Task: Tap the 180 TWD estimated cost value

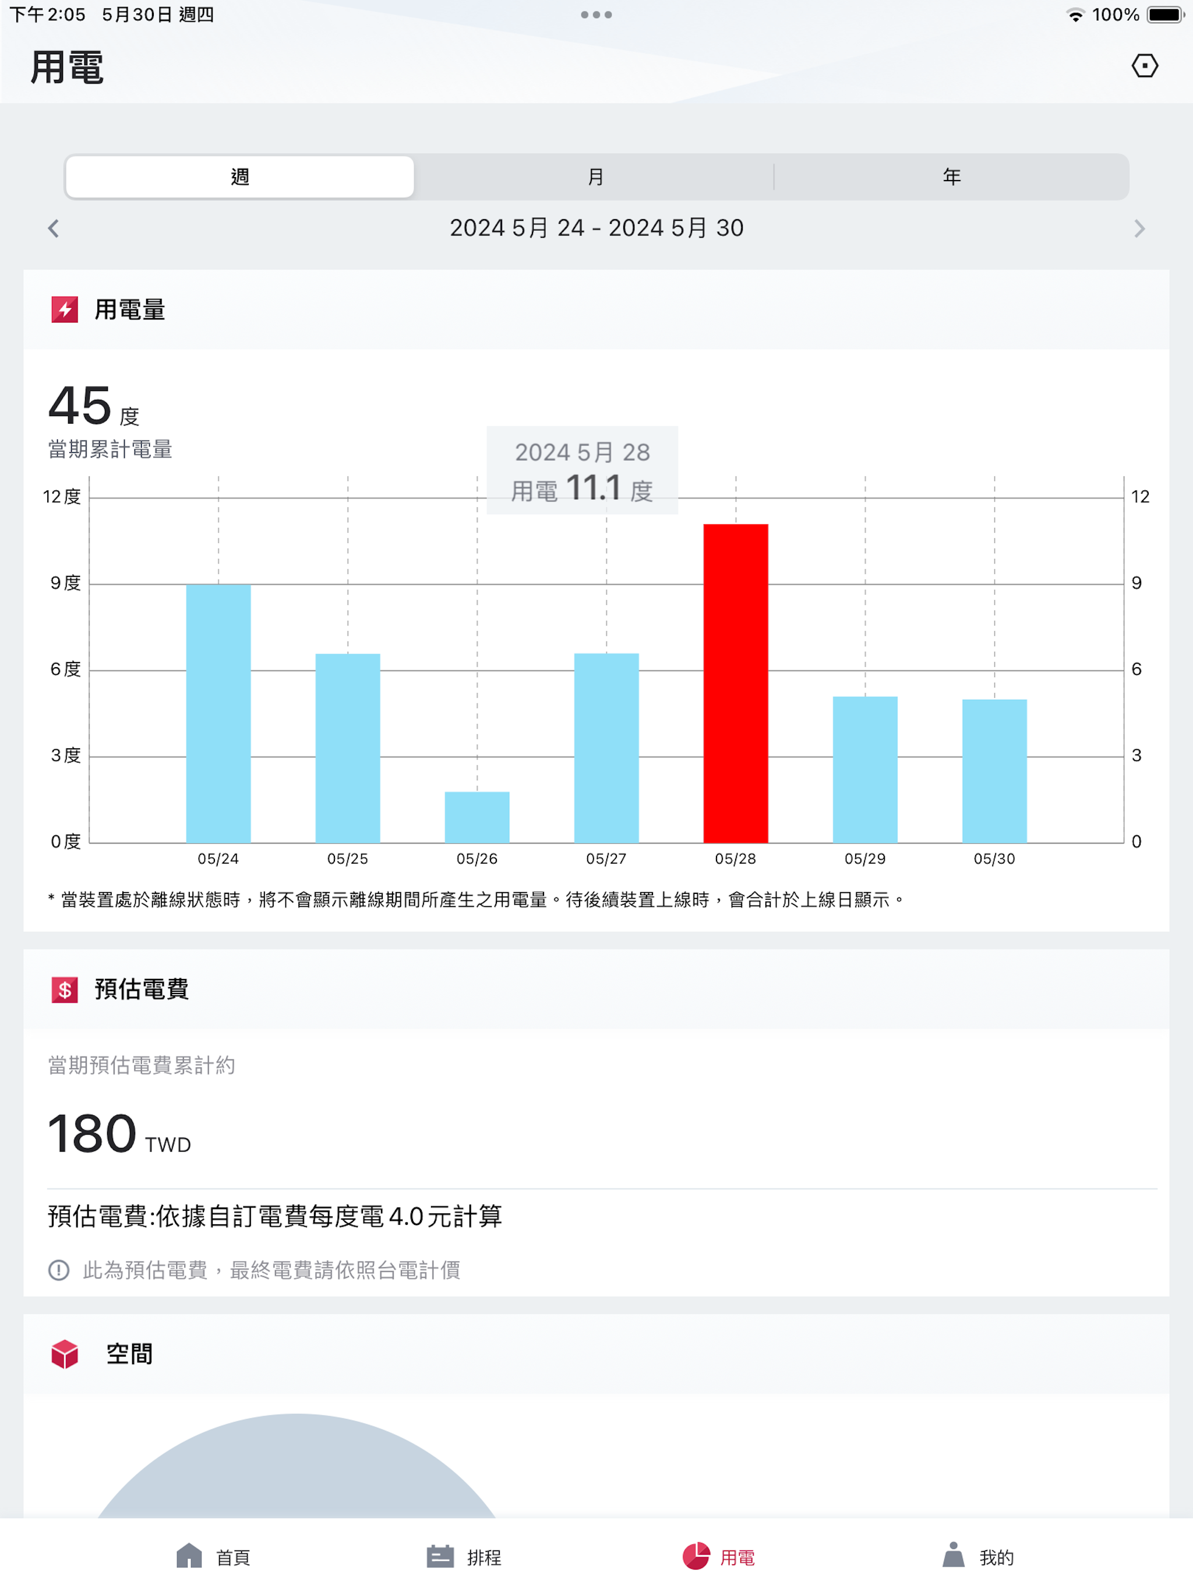Action: click(119, 1135)
